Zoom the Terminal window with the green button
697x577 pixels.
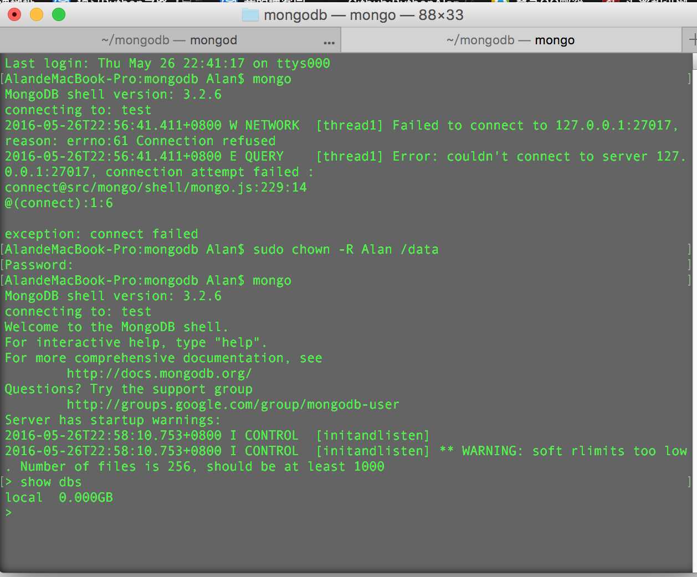coord(59,15)
